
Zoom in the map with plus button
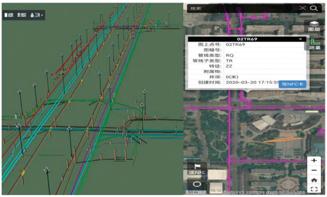click(314, 160)
